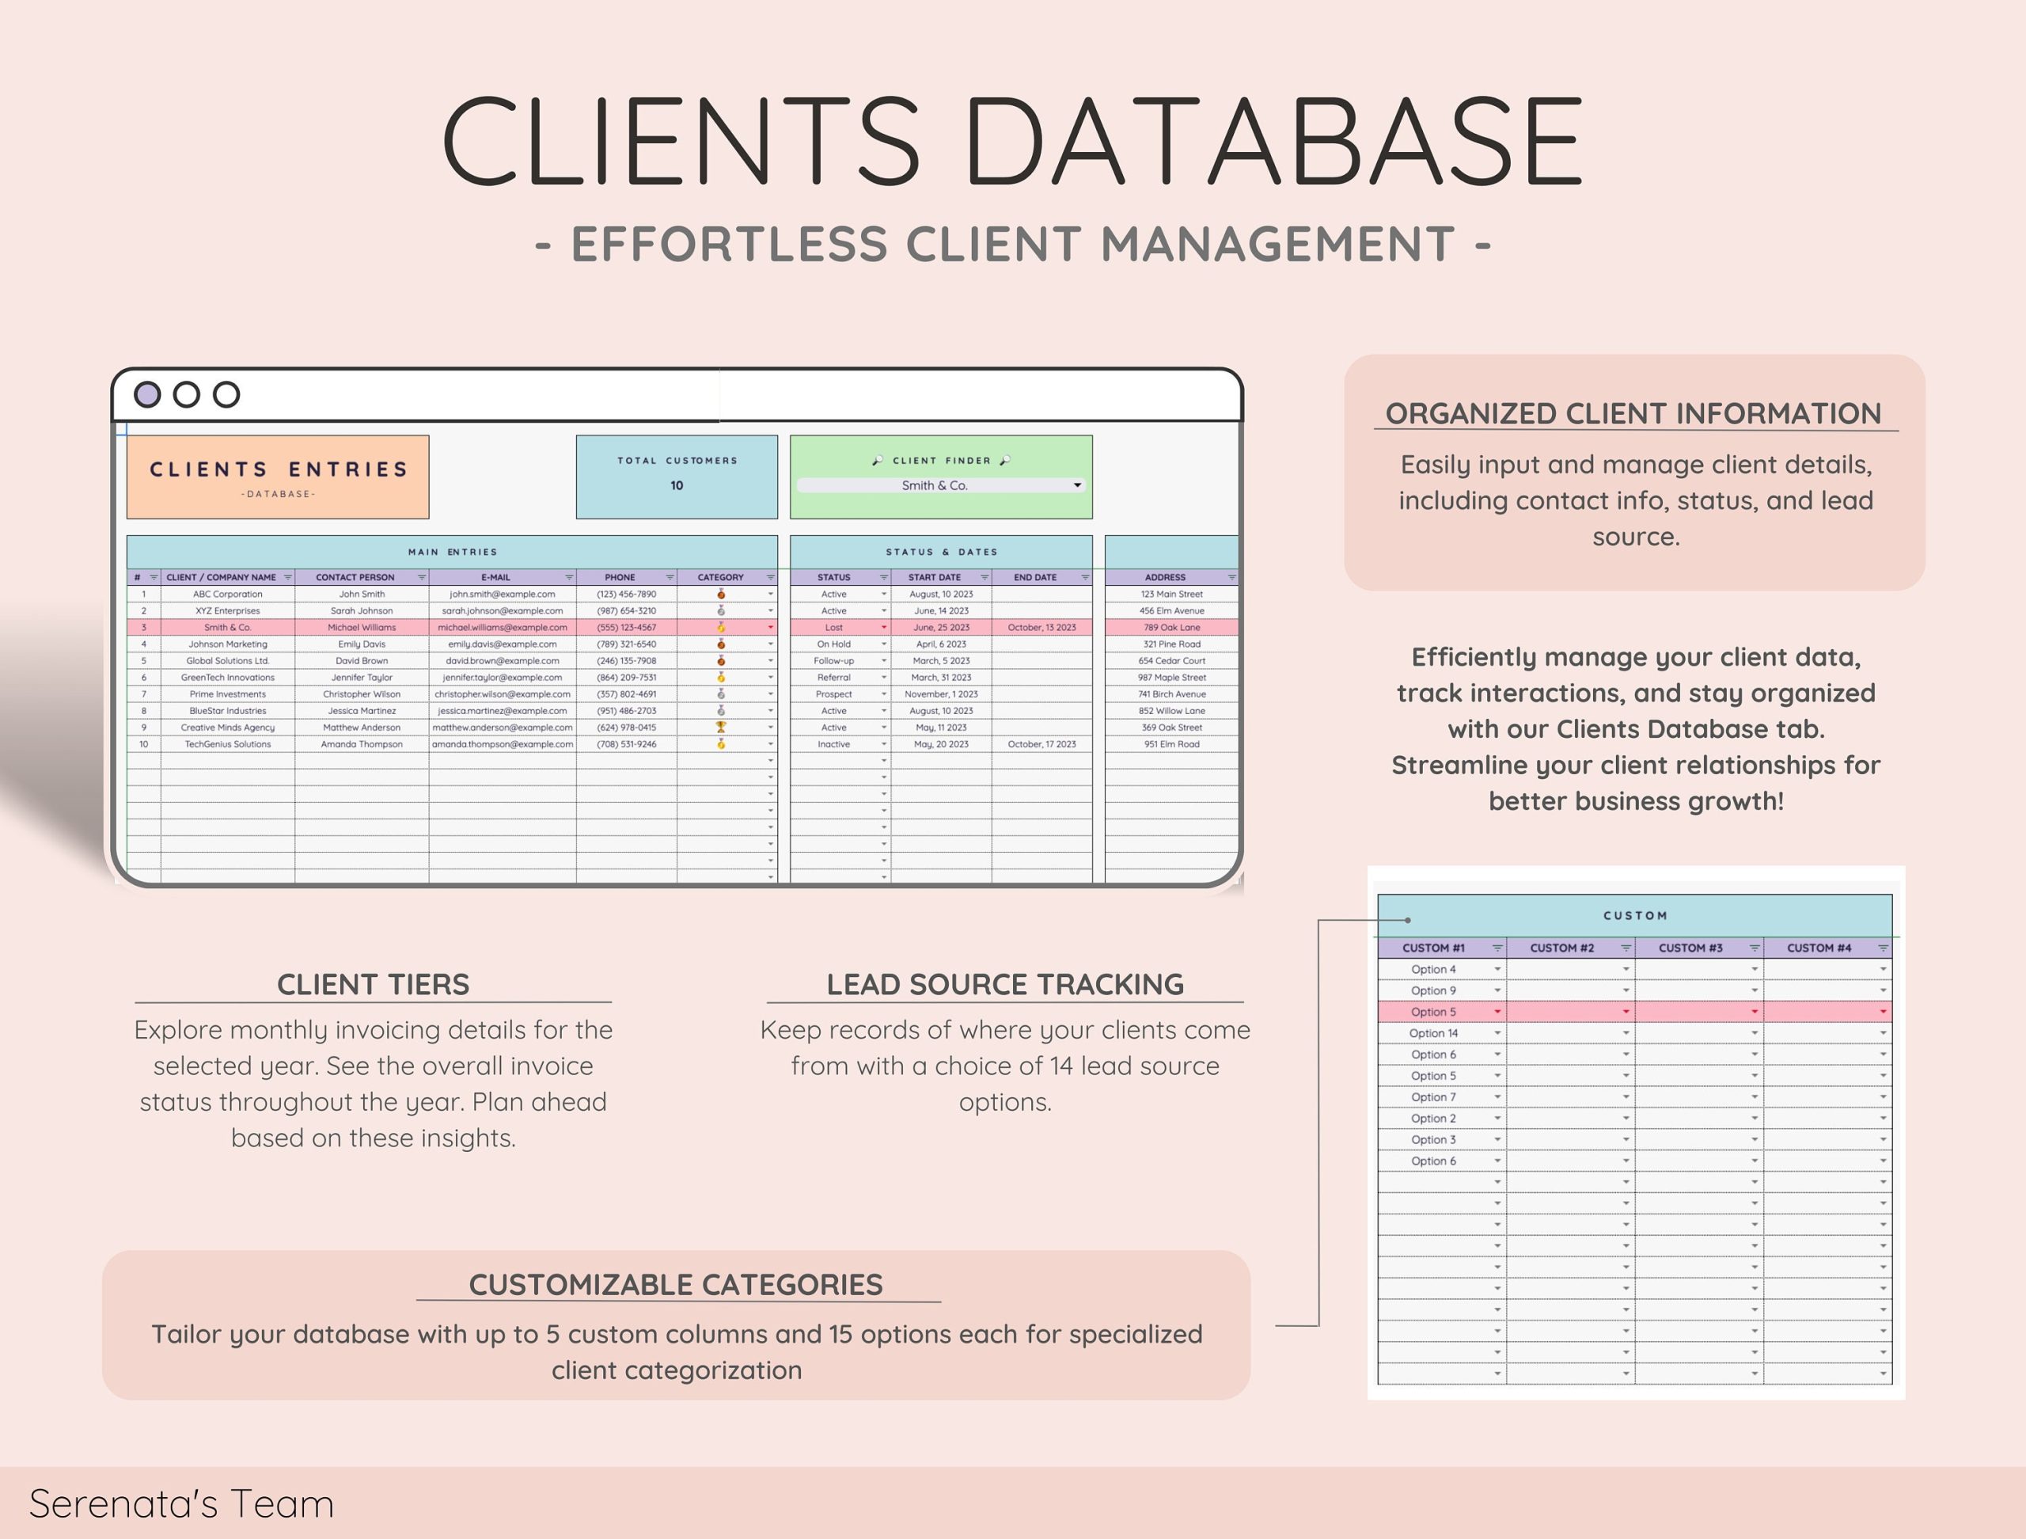Click the start date 'March, 31 2023'
2026x1539 pixels.
pos(942,677)
